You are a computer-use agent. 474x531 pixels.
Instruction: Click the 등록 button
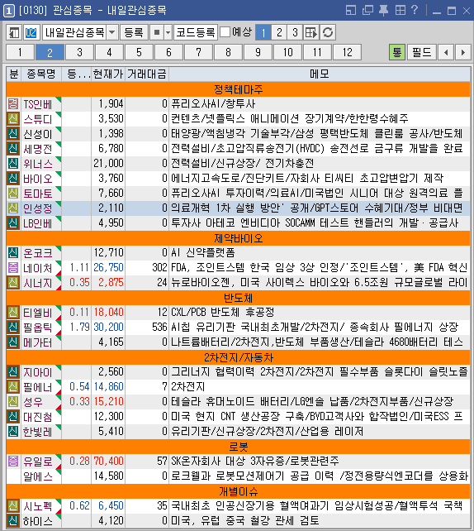click(135, 32)
